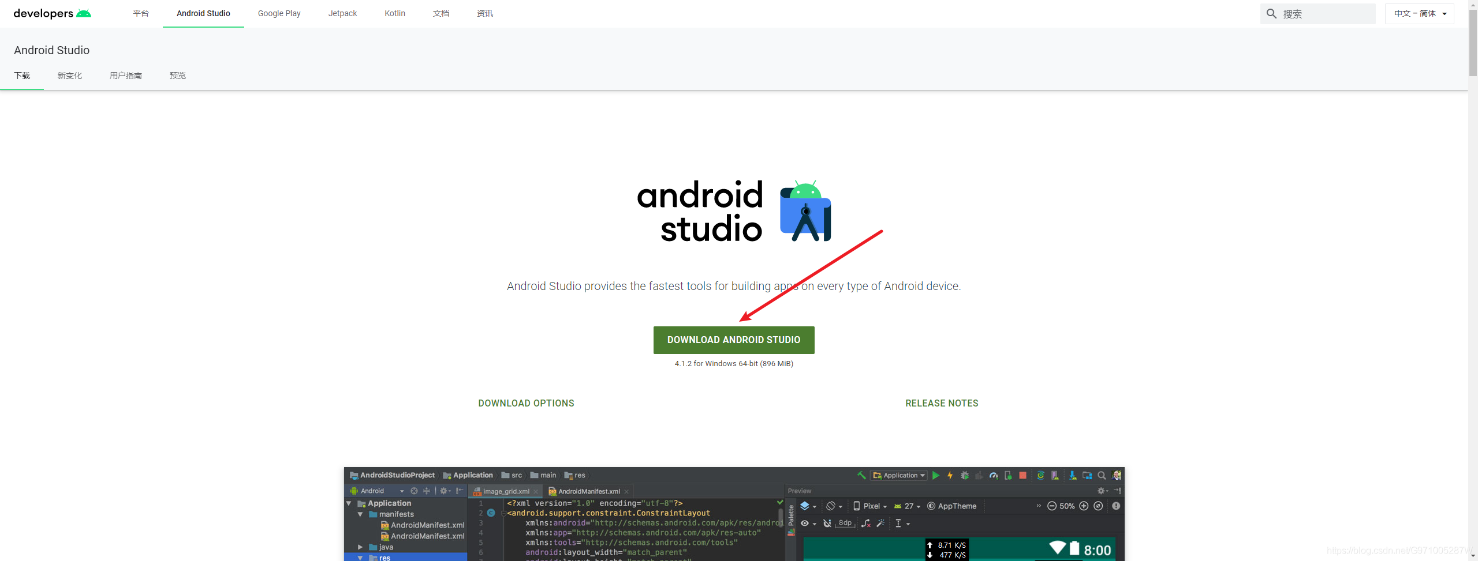Click the 8dp default margin control
The image size is (1478, 561).
[x=845, y=523]
